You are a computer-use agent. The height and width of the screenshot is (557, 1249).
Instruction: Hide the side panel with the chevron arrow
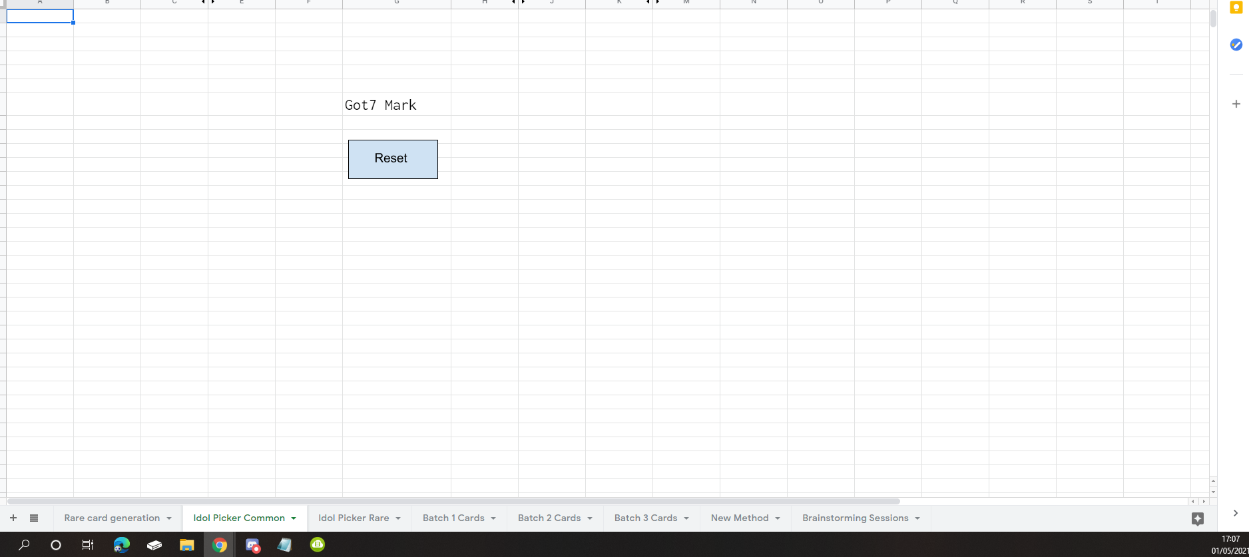1236,513
